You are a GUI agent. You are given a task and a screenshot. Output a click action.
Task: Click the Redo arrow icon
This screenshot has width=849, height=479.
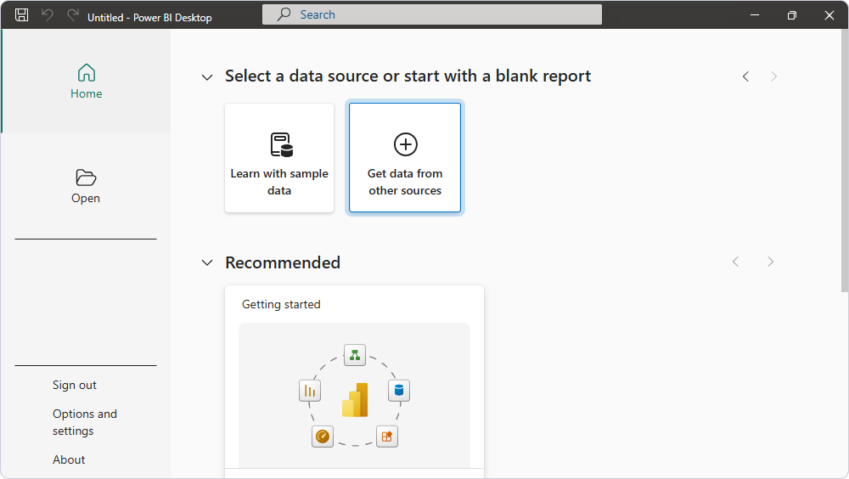(73, 15)
